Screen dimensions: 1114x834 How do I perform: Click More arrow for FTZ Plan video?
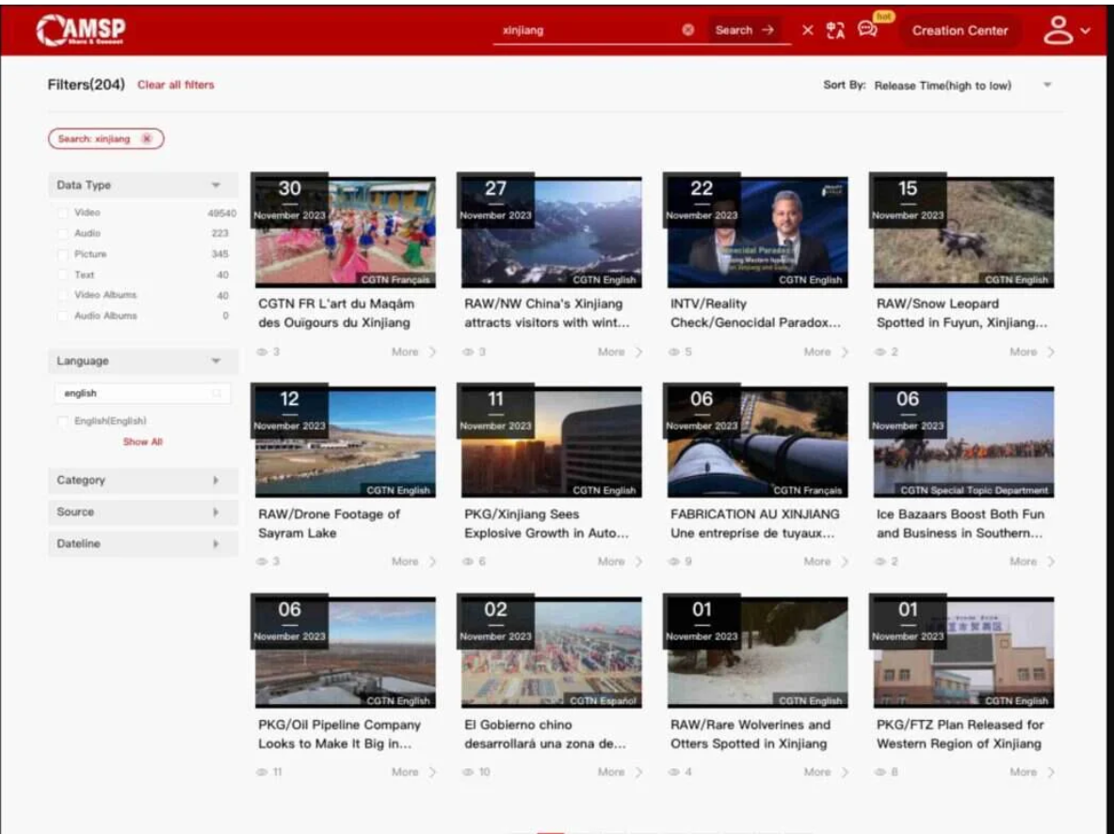coord(1051,772)
